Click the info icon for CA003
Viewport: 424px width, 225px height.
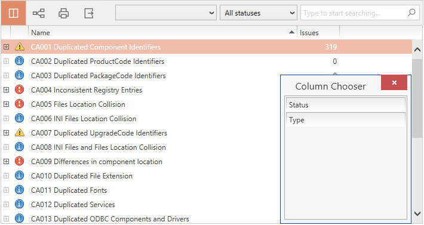pos(20,75)
